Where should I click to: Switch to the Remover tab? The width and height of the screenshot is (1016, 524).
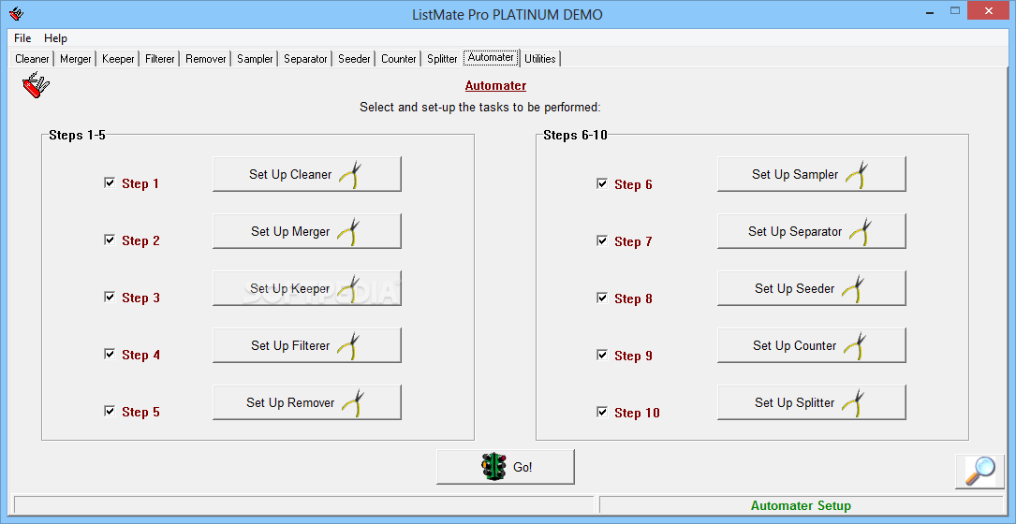click(x=206, y=59)
